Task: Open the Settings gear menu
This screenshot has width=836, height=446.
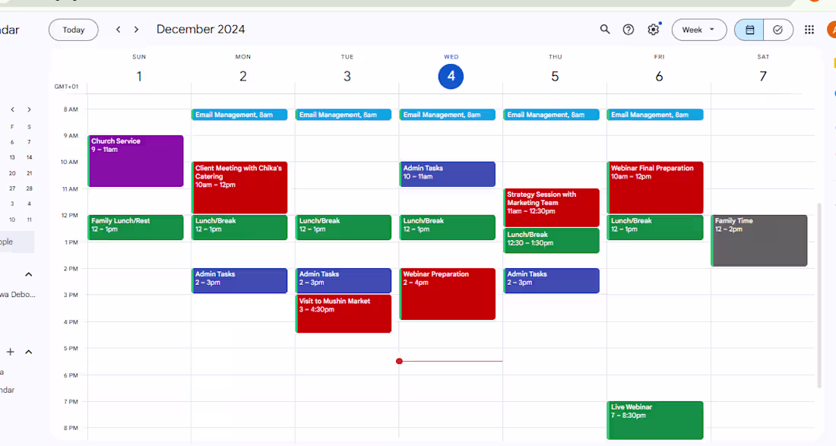Action: (653, 29)
